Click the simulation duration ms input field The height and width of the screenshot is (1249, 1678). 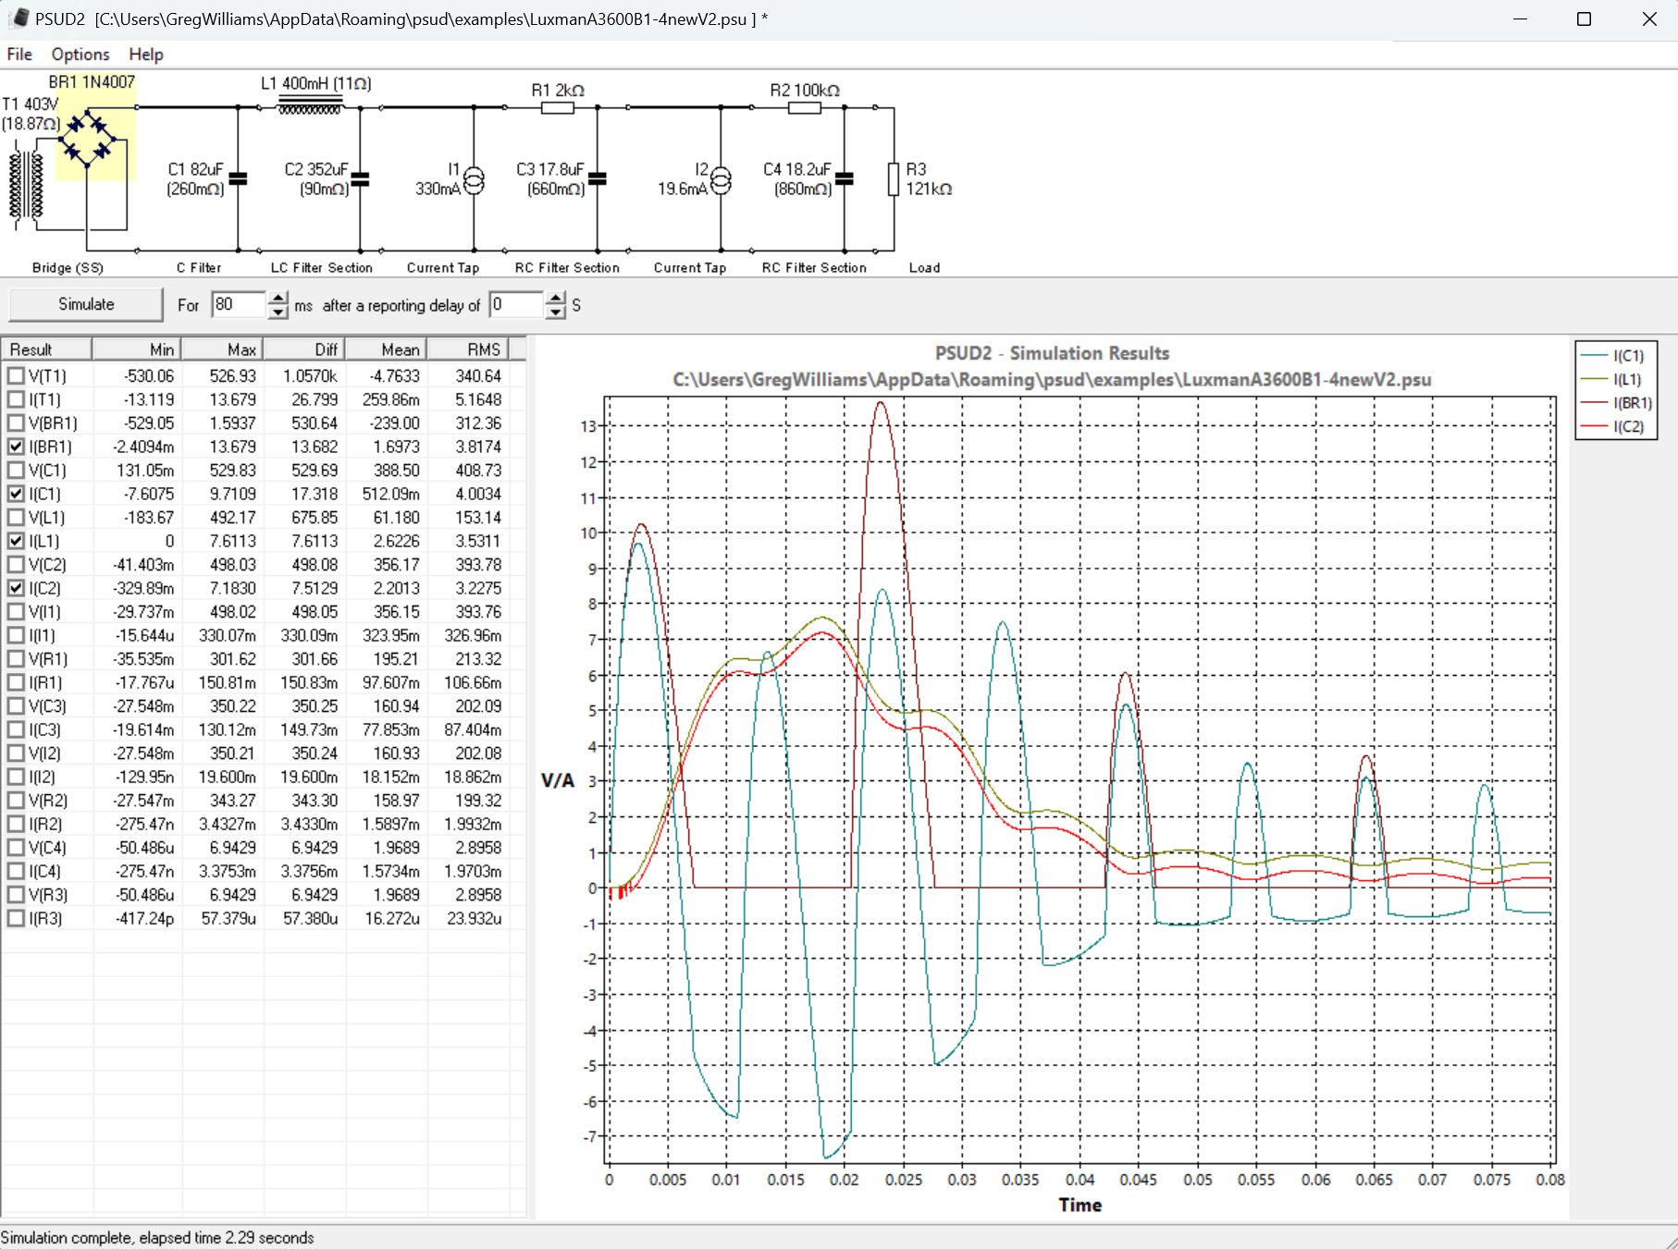tap(240, 305)
